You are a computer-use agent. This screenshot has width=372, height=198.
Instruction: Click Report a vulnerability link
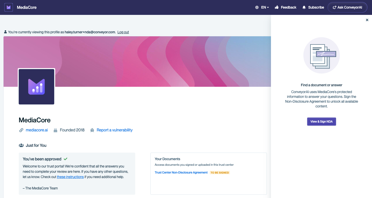click(x=114, y=130)
